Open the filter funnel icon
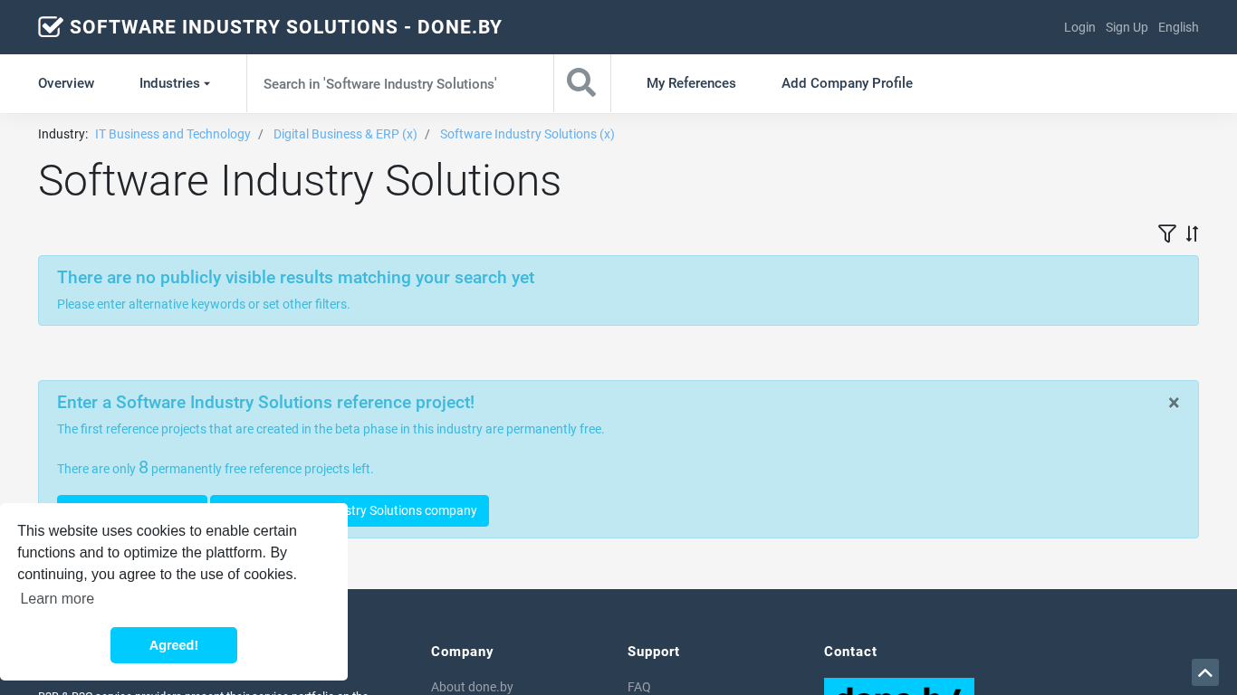The image size is (1237, 695). [x=1166, y=233]
